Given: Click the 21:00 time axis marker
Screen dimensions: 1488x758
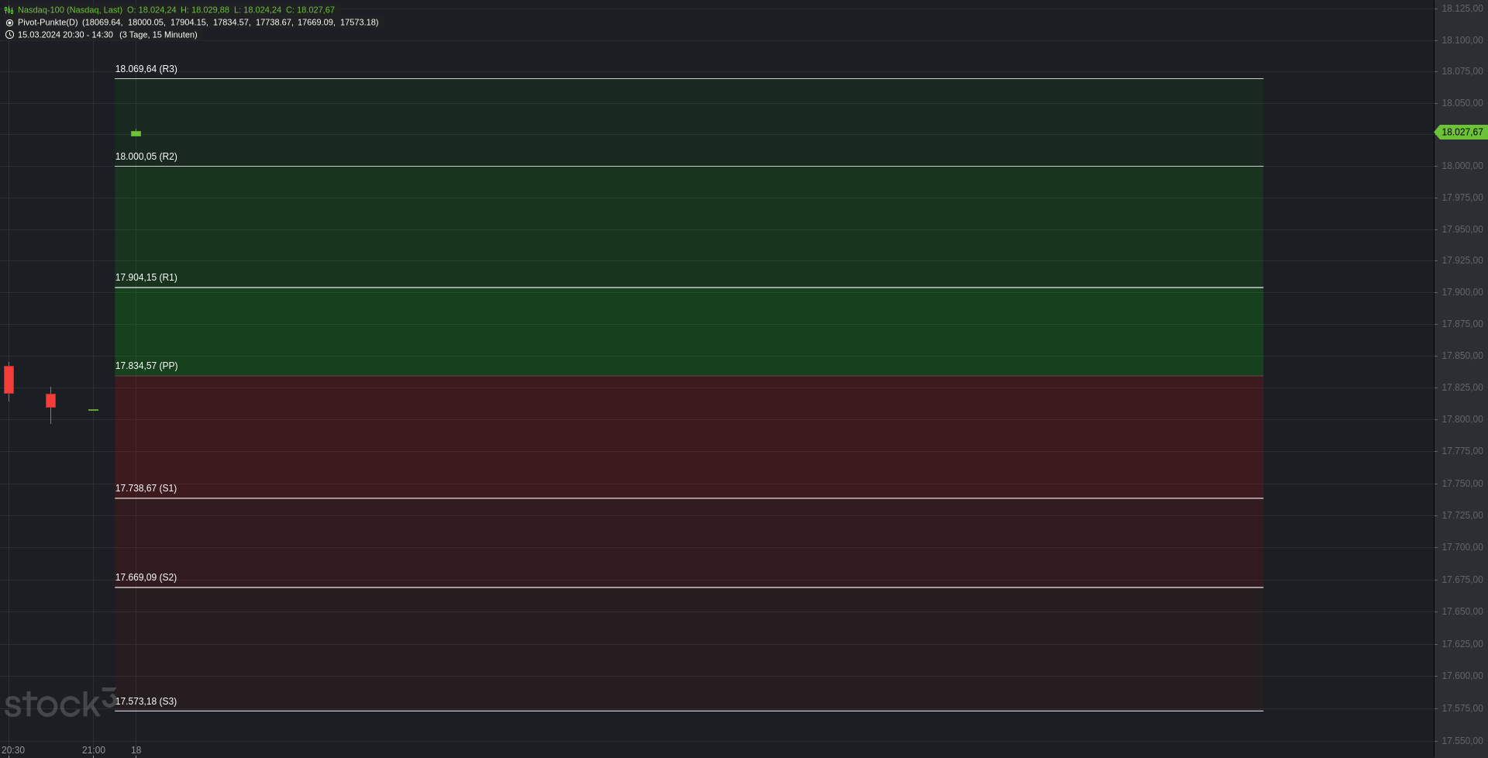Looking at the screenshot, I should (94, 749).
